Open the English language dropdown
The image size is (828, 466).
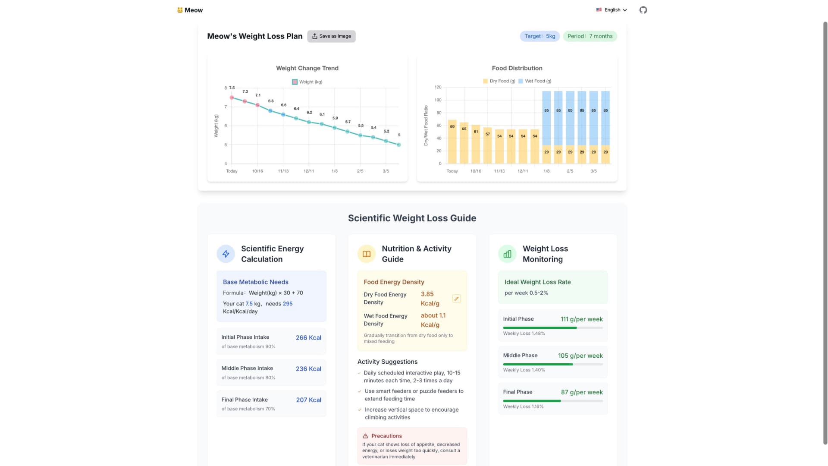612,10
